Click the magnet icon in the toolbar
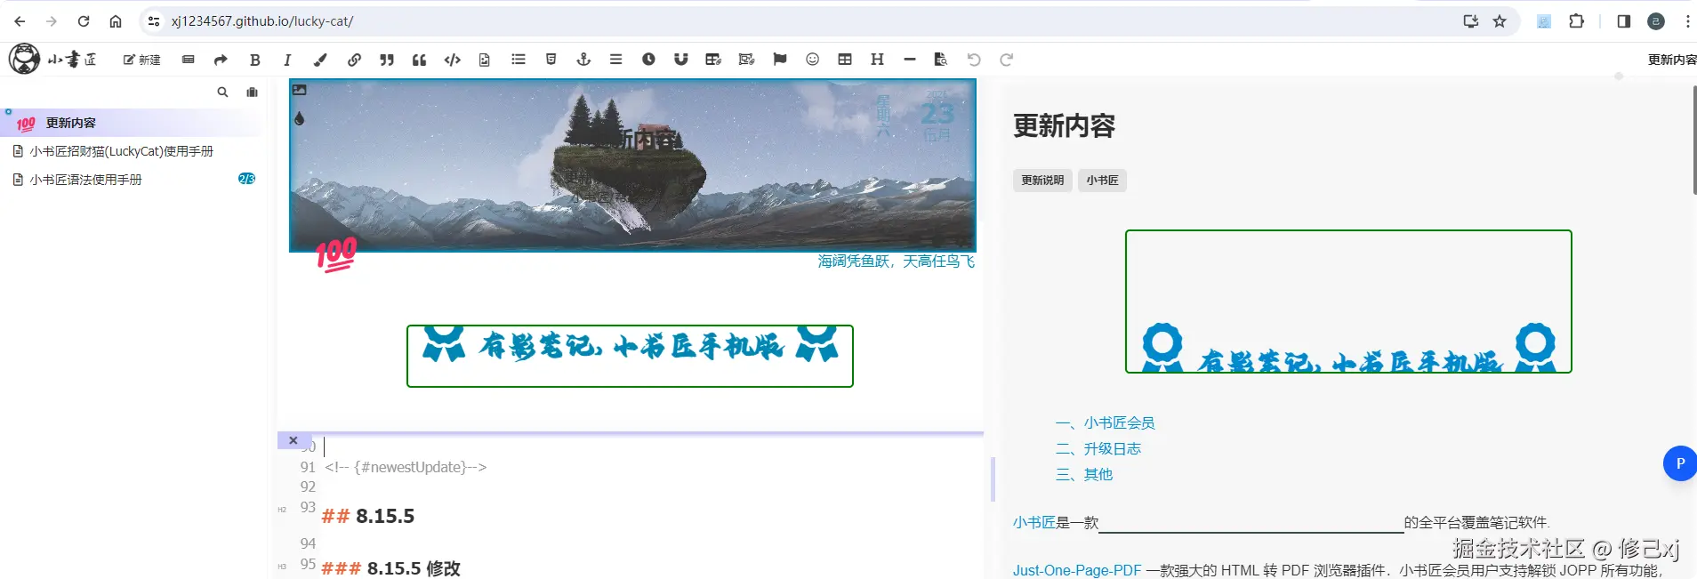The height and width of the screenshot is (579, 1697). pos(680,59)
